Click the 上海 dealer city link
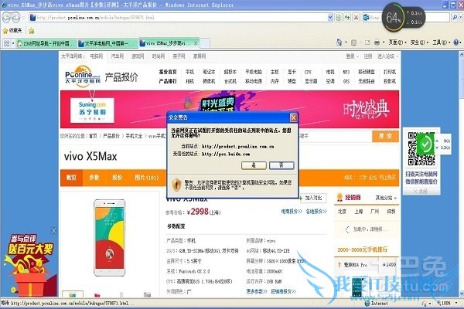Image resolution: width=464 pixels, height=309 pixels. tap(359, 212)
